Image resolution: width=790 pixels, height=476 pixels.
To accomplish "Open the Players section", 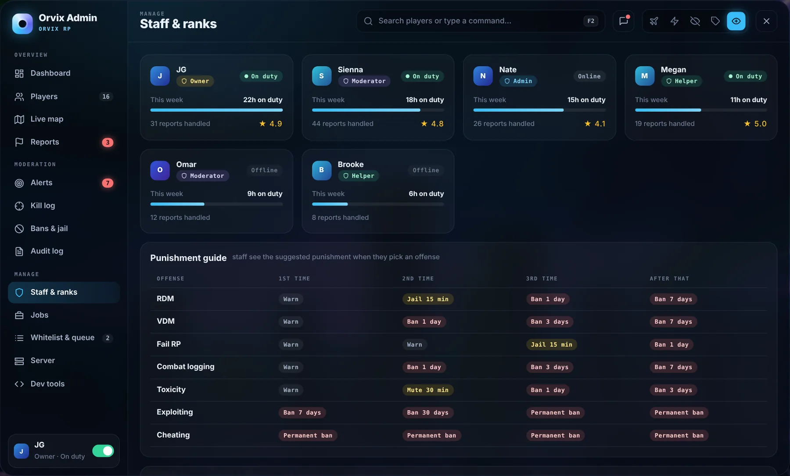I will tap(64, 97).
